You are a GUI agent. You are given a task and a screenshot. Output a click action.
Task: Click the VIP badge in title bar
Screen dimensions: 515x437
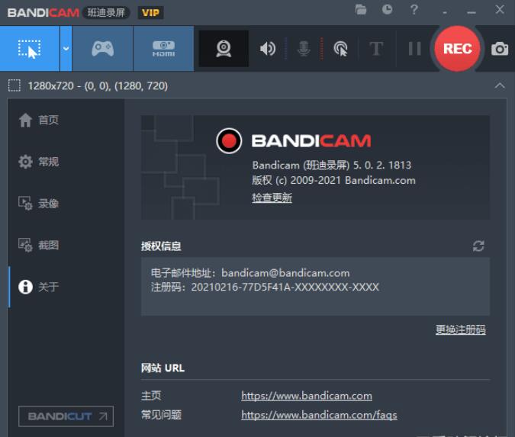click(150, 13)
